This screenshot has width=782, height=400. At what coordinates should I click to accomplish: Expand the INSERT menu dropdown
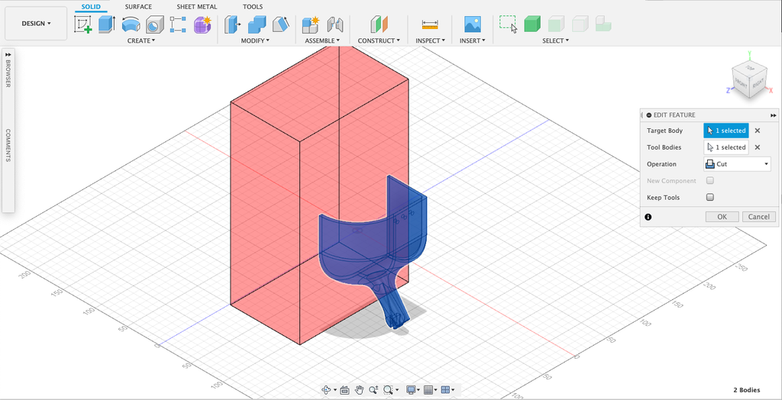(472, 41)
